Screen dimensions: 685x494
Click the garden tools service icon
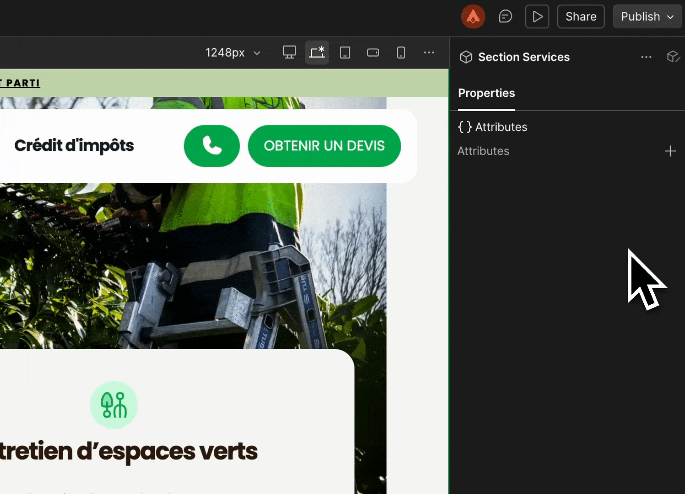114,405
